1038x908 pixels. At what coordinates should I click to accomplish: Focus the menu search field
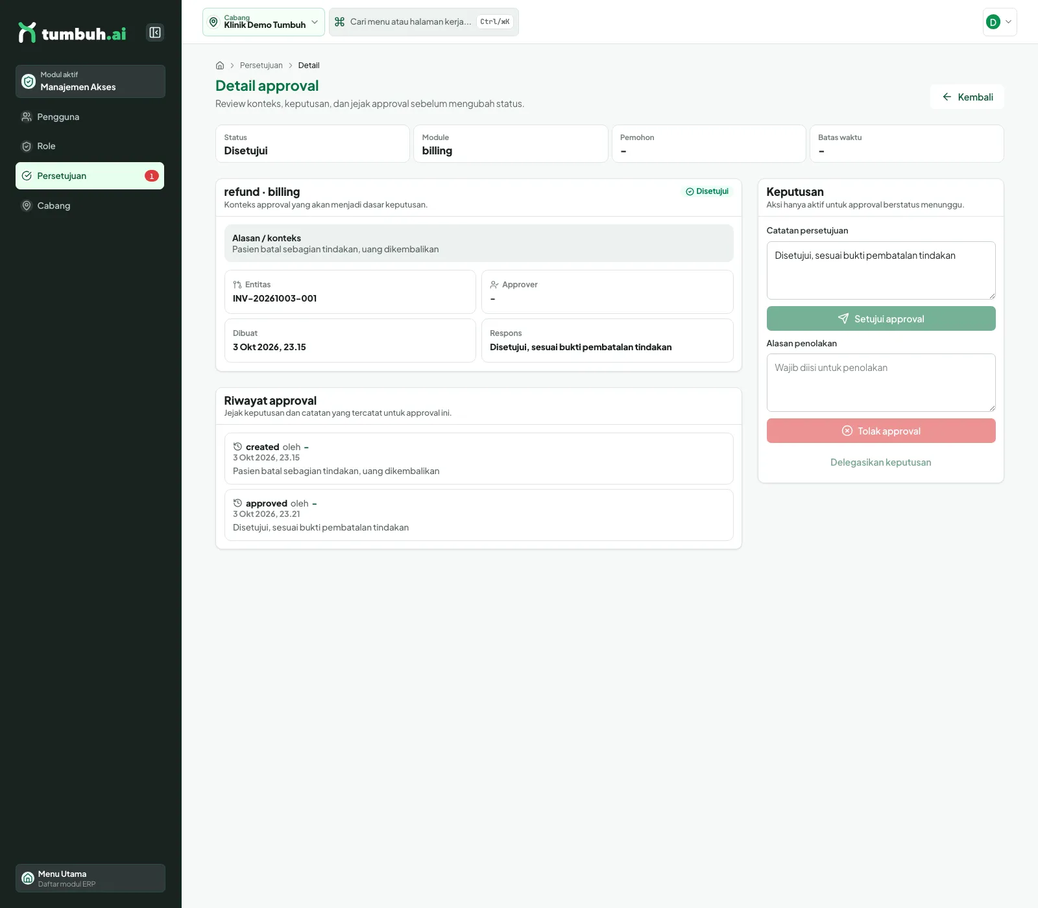tap(424, 22)
